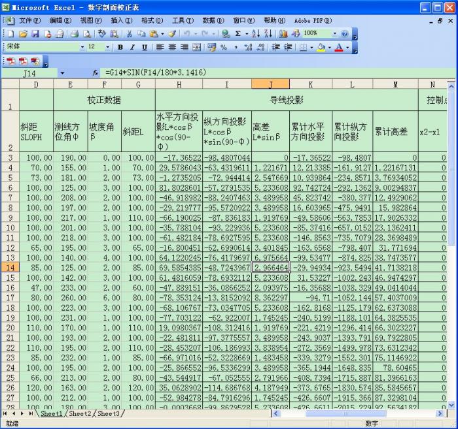Click the Name Box showing J14
Viewport: 458px width, 429px height.
point(33,73)
